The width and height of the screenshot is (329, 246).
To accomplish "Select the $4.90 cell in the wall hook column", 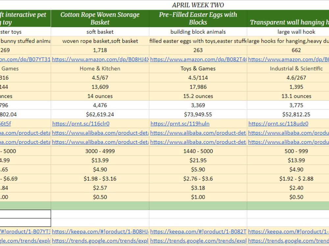I will 288,170.
